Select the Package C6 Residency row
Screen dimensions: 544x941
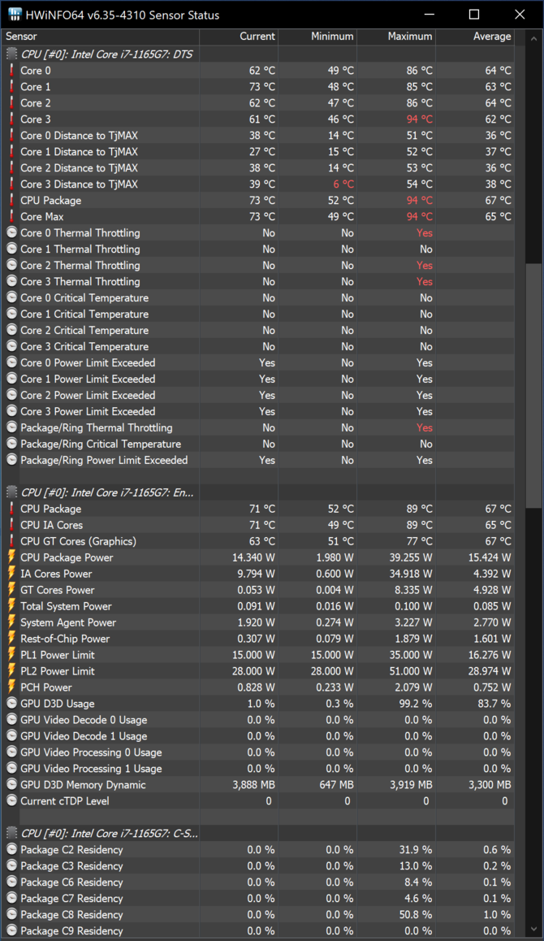pos(258,882)
